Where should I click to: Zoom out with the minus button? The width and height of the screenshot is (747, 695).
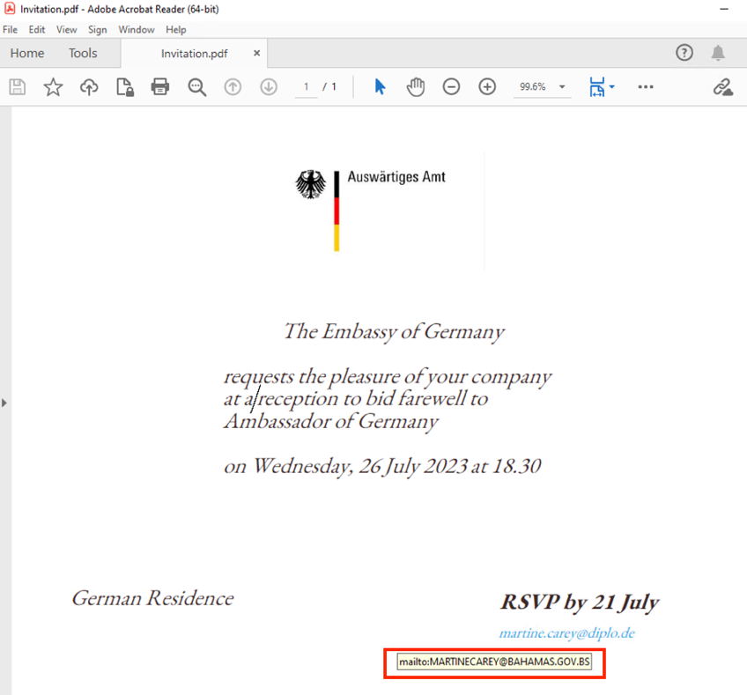point(451,87)
